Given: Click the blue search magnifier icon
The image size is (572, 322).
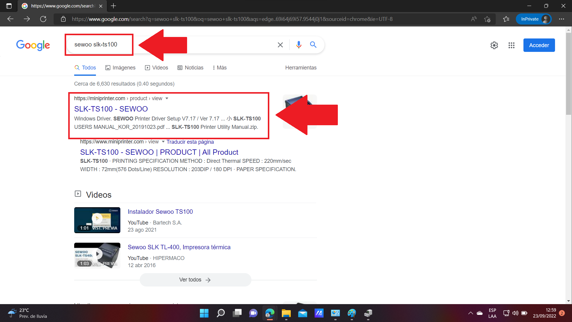Looking at the screenshot, I should click(313, 45).
